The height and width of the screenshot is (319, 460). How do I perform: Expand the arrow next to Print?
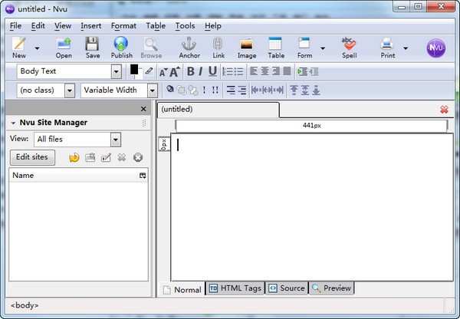coord(406,48)
